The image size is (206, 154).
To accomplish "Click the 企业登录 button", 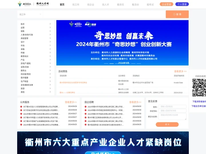I will coord(167,4).
